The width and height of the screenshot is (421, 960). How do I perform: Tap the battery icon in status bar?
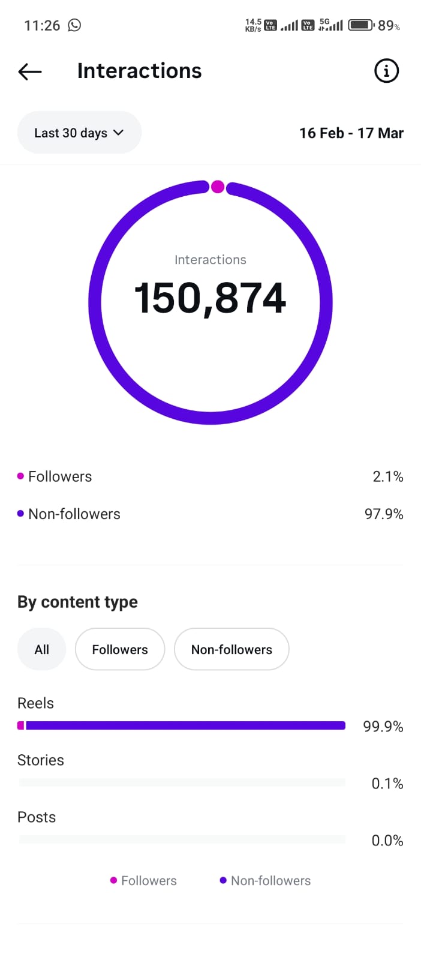(361, 25)
